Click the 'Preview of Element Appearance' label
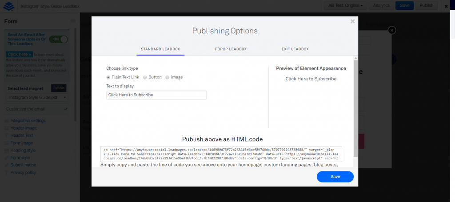This screenshot has width=455, height=202. pos(311,69)
